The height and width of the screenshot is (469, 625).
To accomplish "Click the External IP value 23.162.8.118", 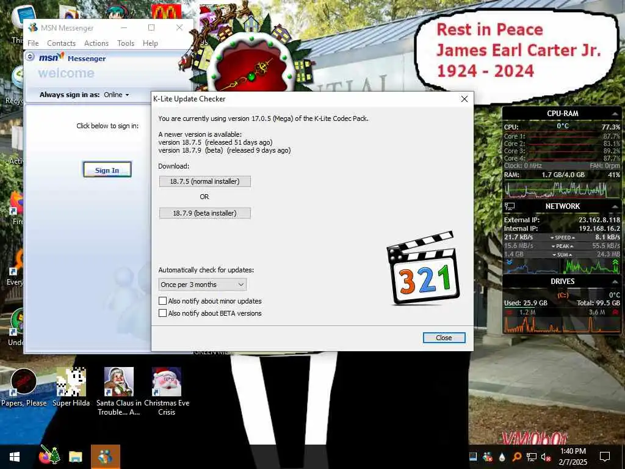I will pyautogui.click(x=599, y=220).
